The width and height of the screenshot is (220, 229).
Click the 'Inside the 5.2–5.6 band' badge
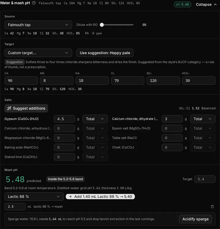[65, 179]
